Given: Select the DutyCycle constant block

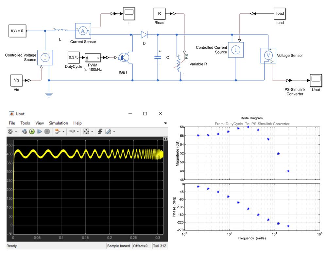Looking at the screenshot, I should tap(73, 57).
